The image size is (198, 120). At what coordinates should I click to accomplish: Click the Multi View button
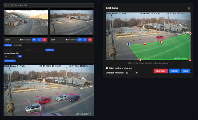coord(8,45)
